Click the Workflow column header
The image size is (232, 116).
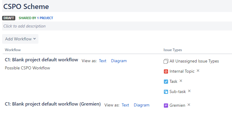point(13,50)
